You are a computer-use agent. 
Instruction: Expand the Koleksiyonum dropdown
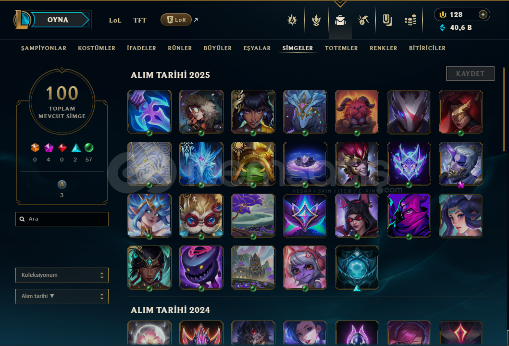[62, 275]
